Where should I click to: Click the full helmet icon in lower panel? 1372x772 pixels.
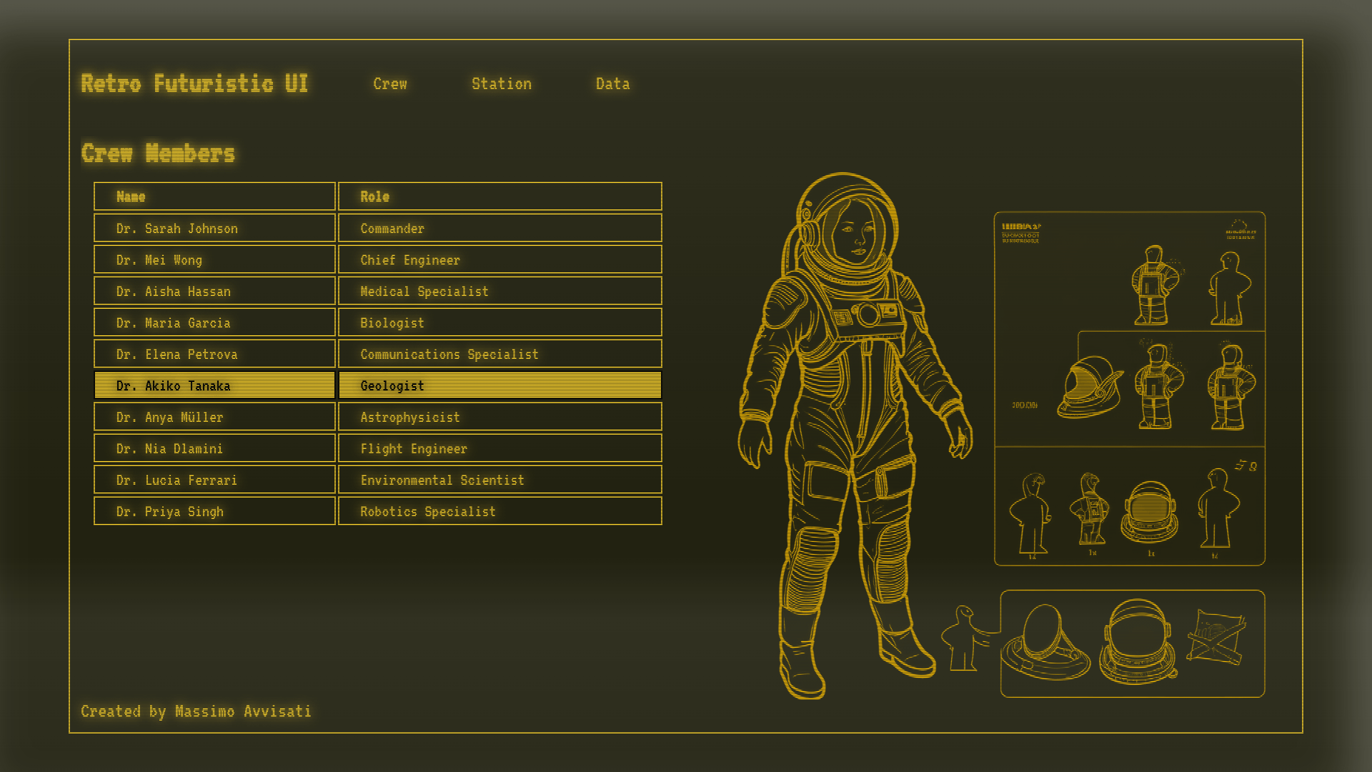pos(1138,642)
